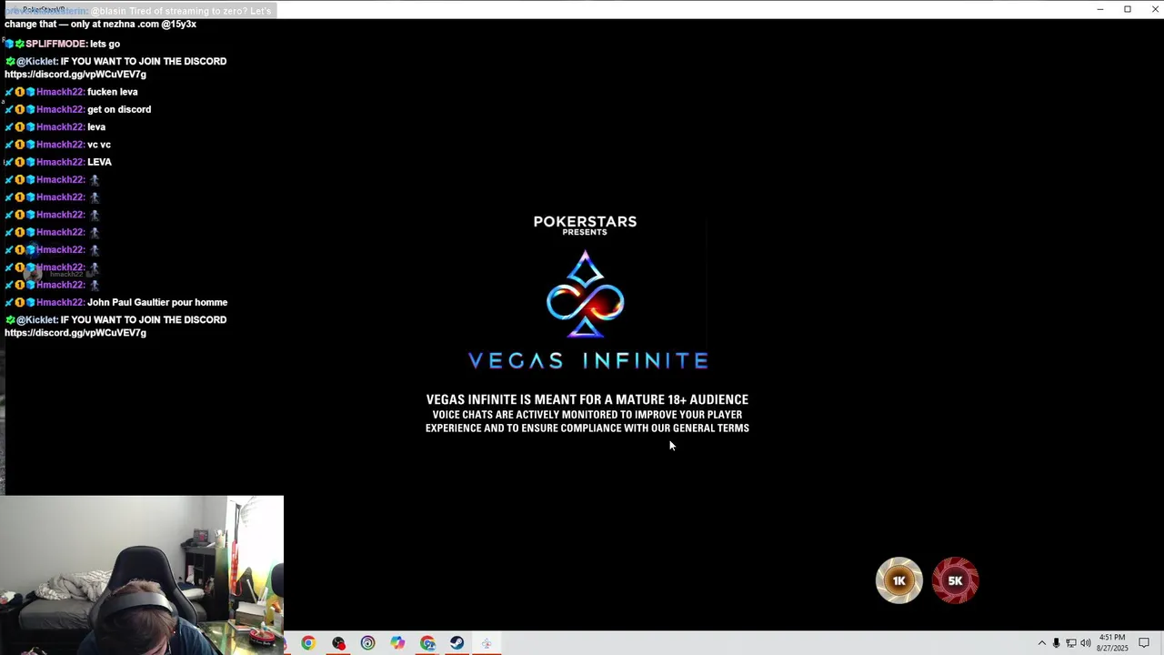Image resolution: width=1164 pixels, height=655 pixels.
Task: Select the Vegas Infinite taskbar icon
Action: pyautogui.click(x=487, y=643)
